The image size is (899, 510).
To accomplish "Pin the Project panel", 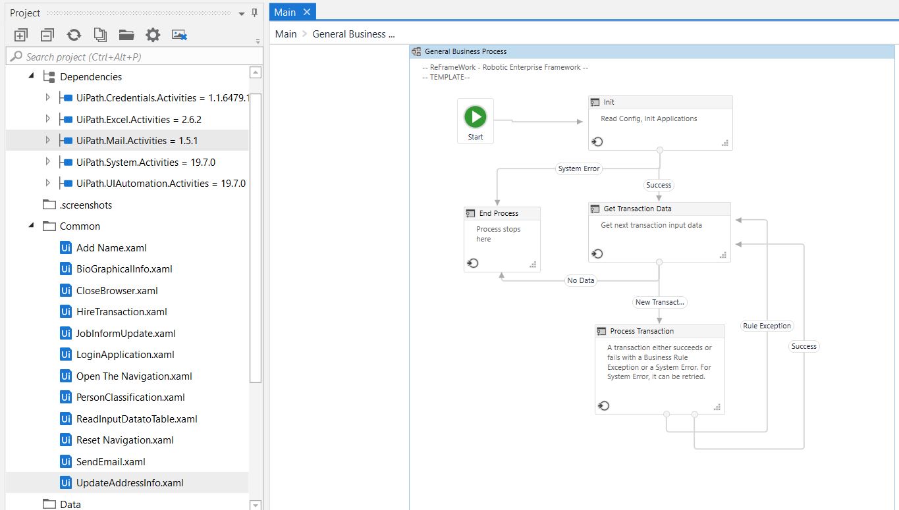I will point(255,13).
